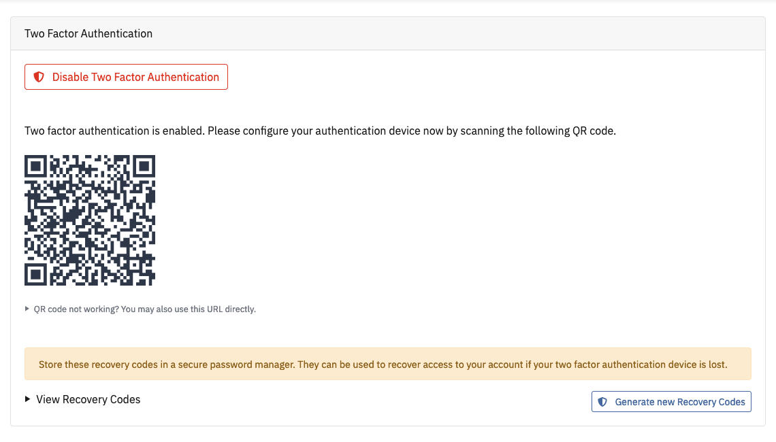Screen dimensions: 776x442
Task: Click the blue shield icon on Generate new Recovery Codes
Action: pyautogui.click(x=602, y=401)
